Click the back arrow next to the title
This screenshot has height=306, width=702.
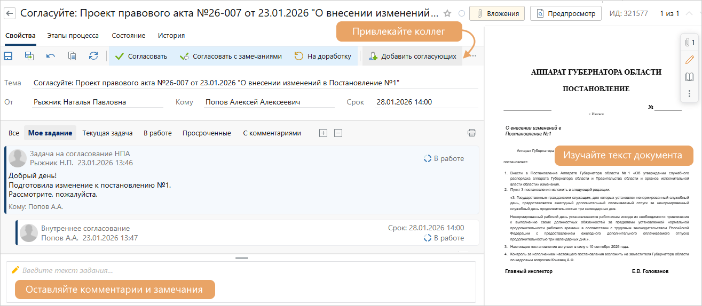10,13
